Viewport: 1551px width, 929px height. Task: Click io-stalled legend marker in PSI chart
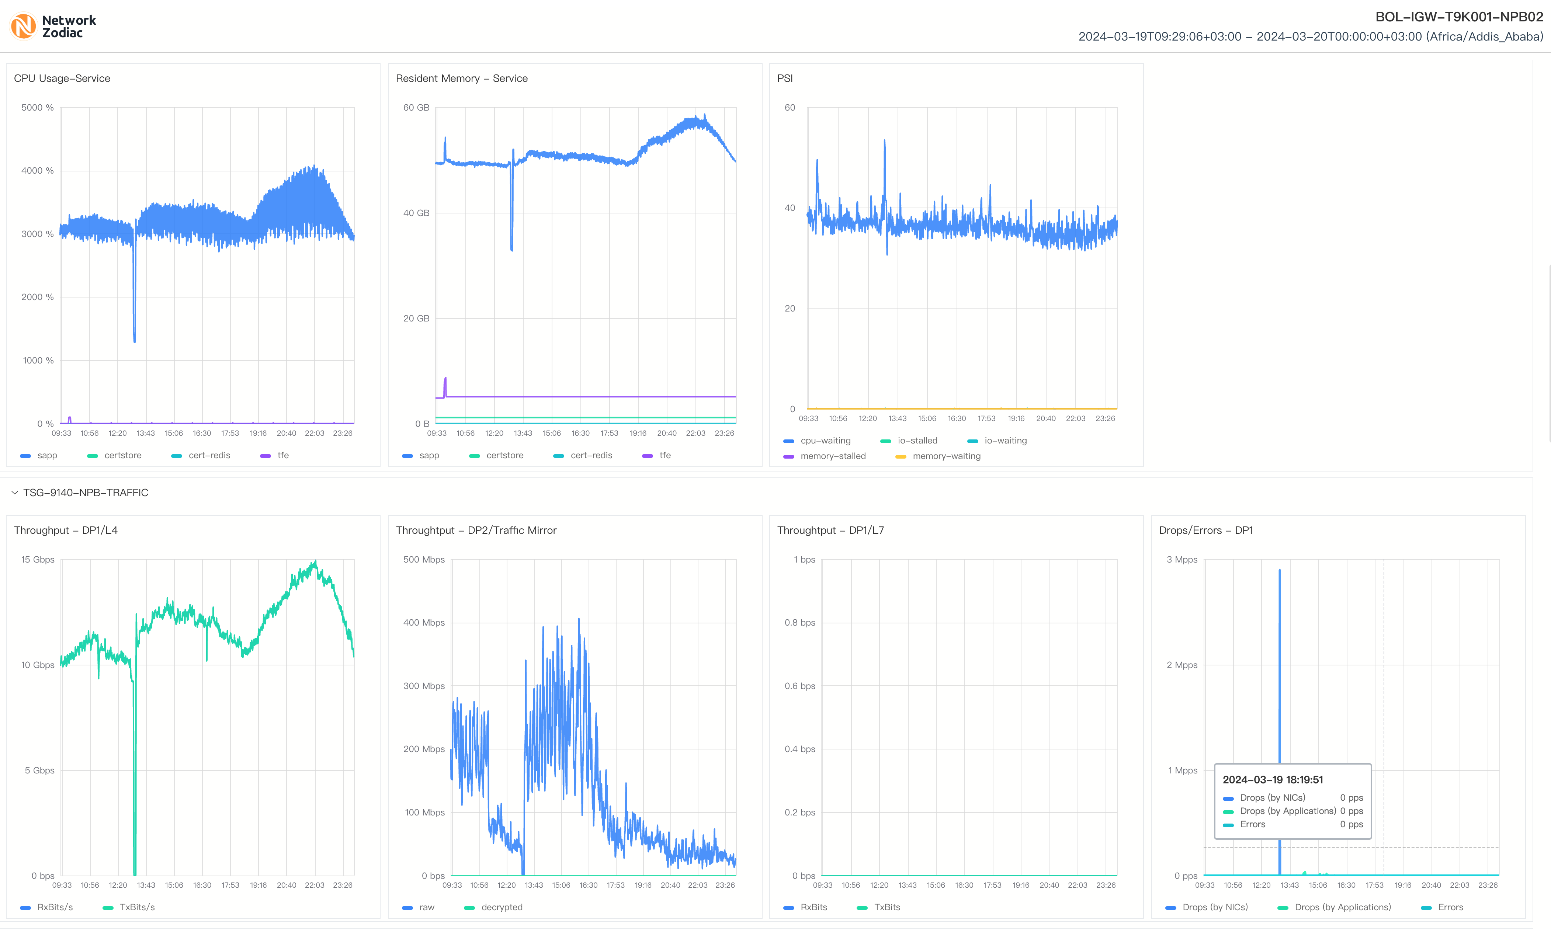885,441
